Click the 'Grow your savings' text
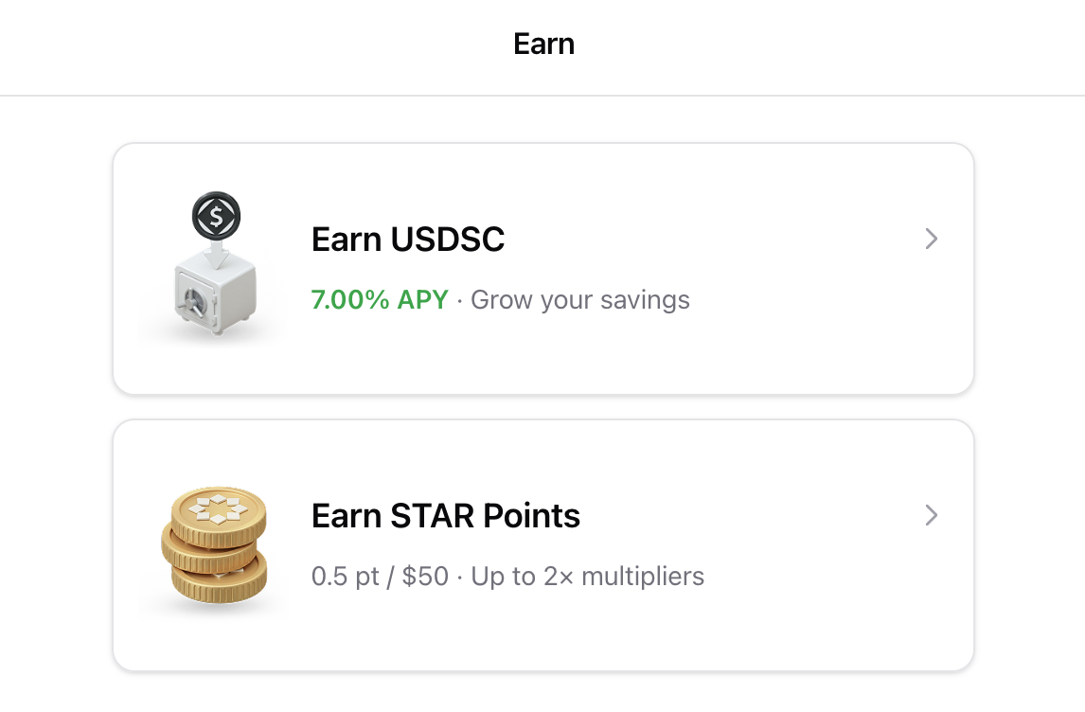This screenshot has height=712, width=1085. 580,300
